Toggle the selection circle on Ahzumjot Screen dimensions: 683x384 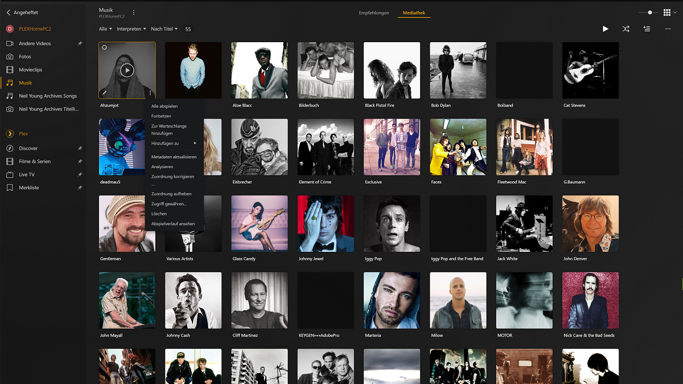point(105,48)
